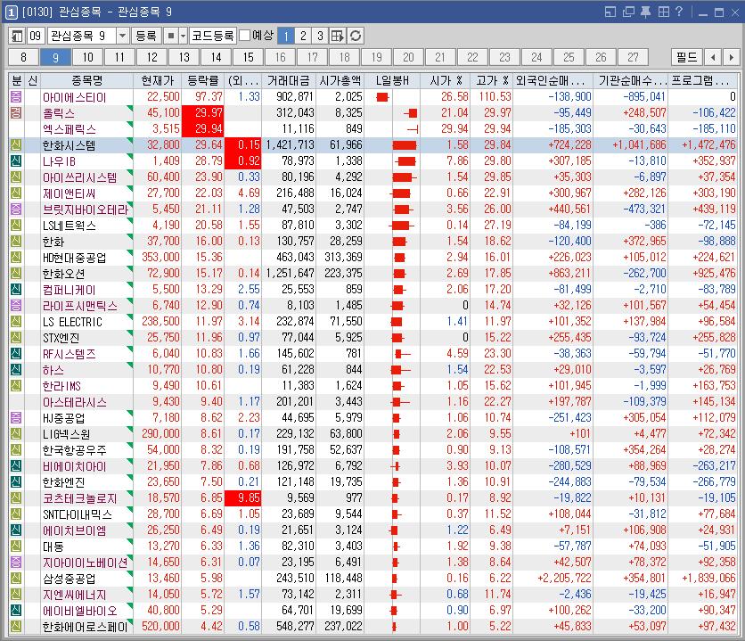Click the badge icon in the 브릿지바이오테라 row
The image size is (745, 641).
coord(16,210)
